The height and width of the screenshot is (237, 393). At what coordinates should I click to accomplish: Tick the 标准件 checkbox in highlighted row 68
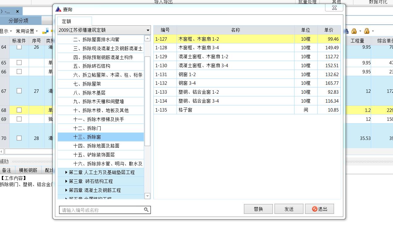point(19,110)
